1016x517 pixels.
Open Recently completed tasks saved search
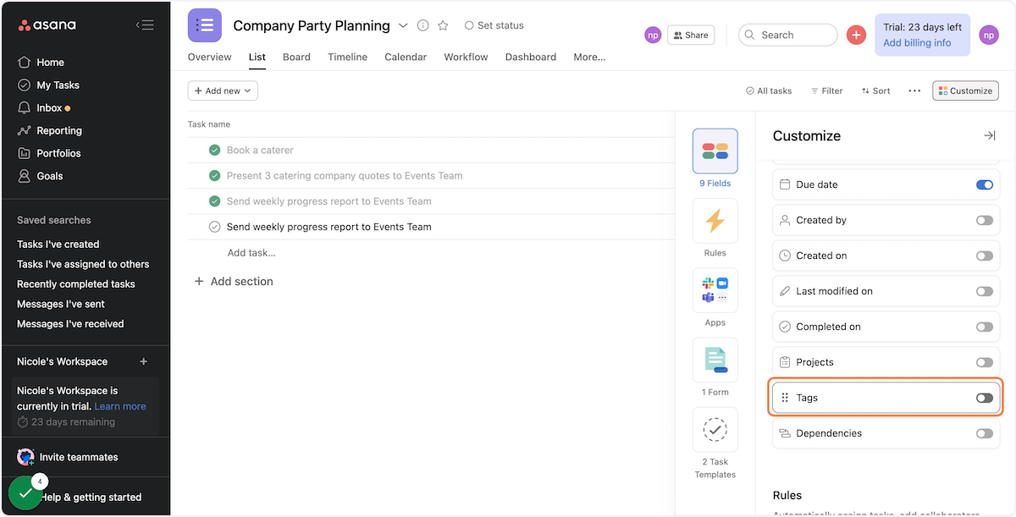click(x=76, y=283)
